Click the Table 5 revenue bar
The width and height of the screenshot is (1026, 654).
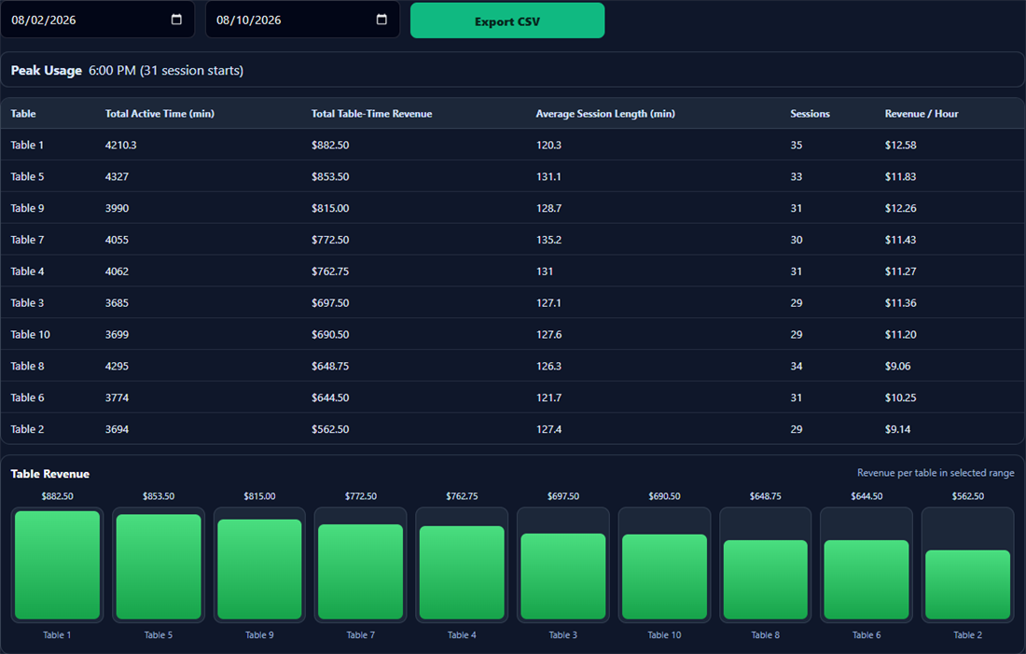159,567
